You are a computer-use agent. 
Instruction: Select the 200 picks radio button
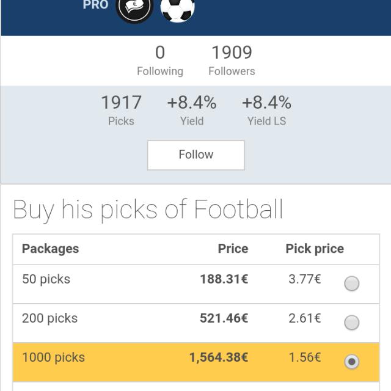point(352,323)
